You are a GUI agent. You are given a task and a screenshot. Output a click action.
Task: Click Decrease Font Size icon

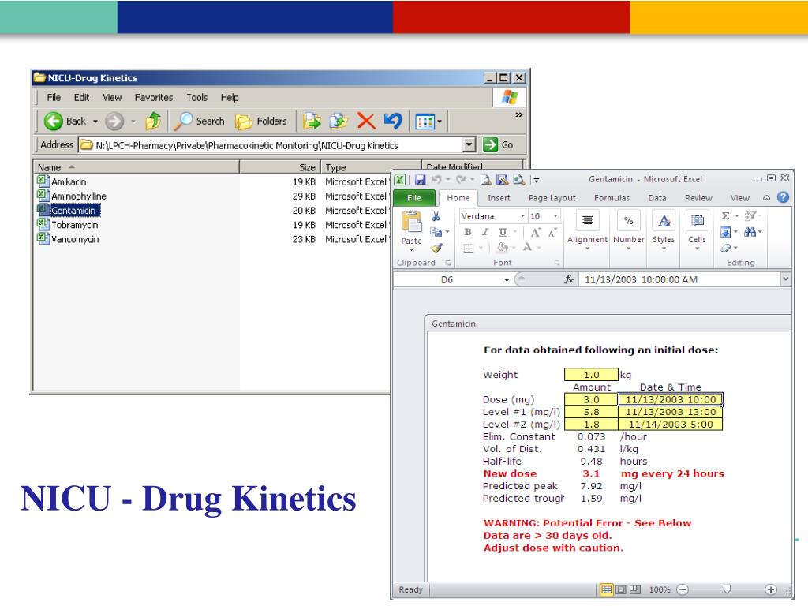pos(552,233)
